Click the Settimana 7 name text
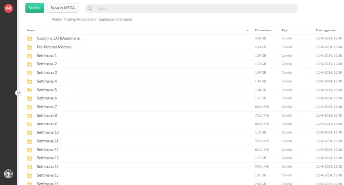The height and width of the screenshot is (185, 344). [x=47, y=107]
